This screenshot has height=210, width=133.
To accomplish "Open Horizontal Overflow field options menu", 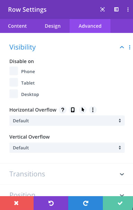I will tap(93, 110).
